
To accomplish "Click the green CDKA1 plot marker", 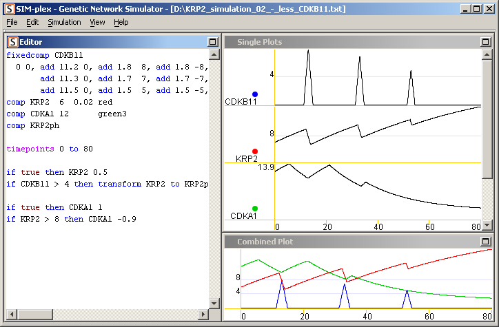I will coord(255,209).
